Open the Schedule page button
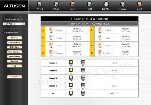The width and height of the screenshot is (151, 105). coord(14,47)
